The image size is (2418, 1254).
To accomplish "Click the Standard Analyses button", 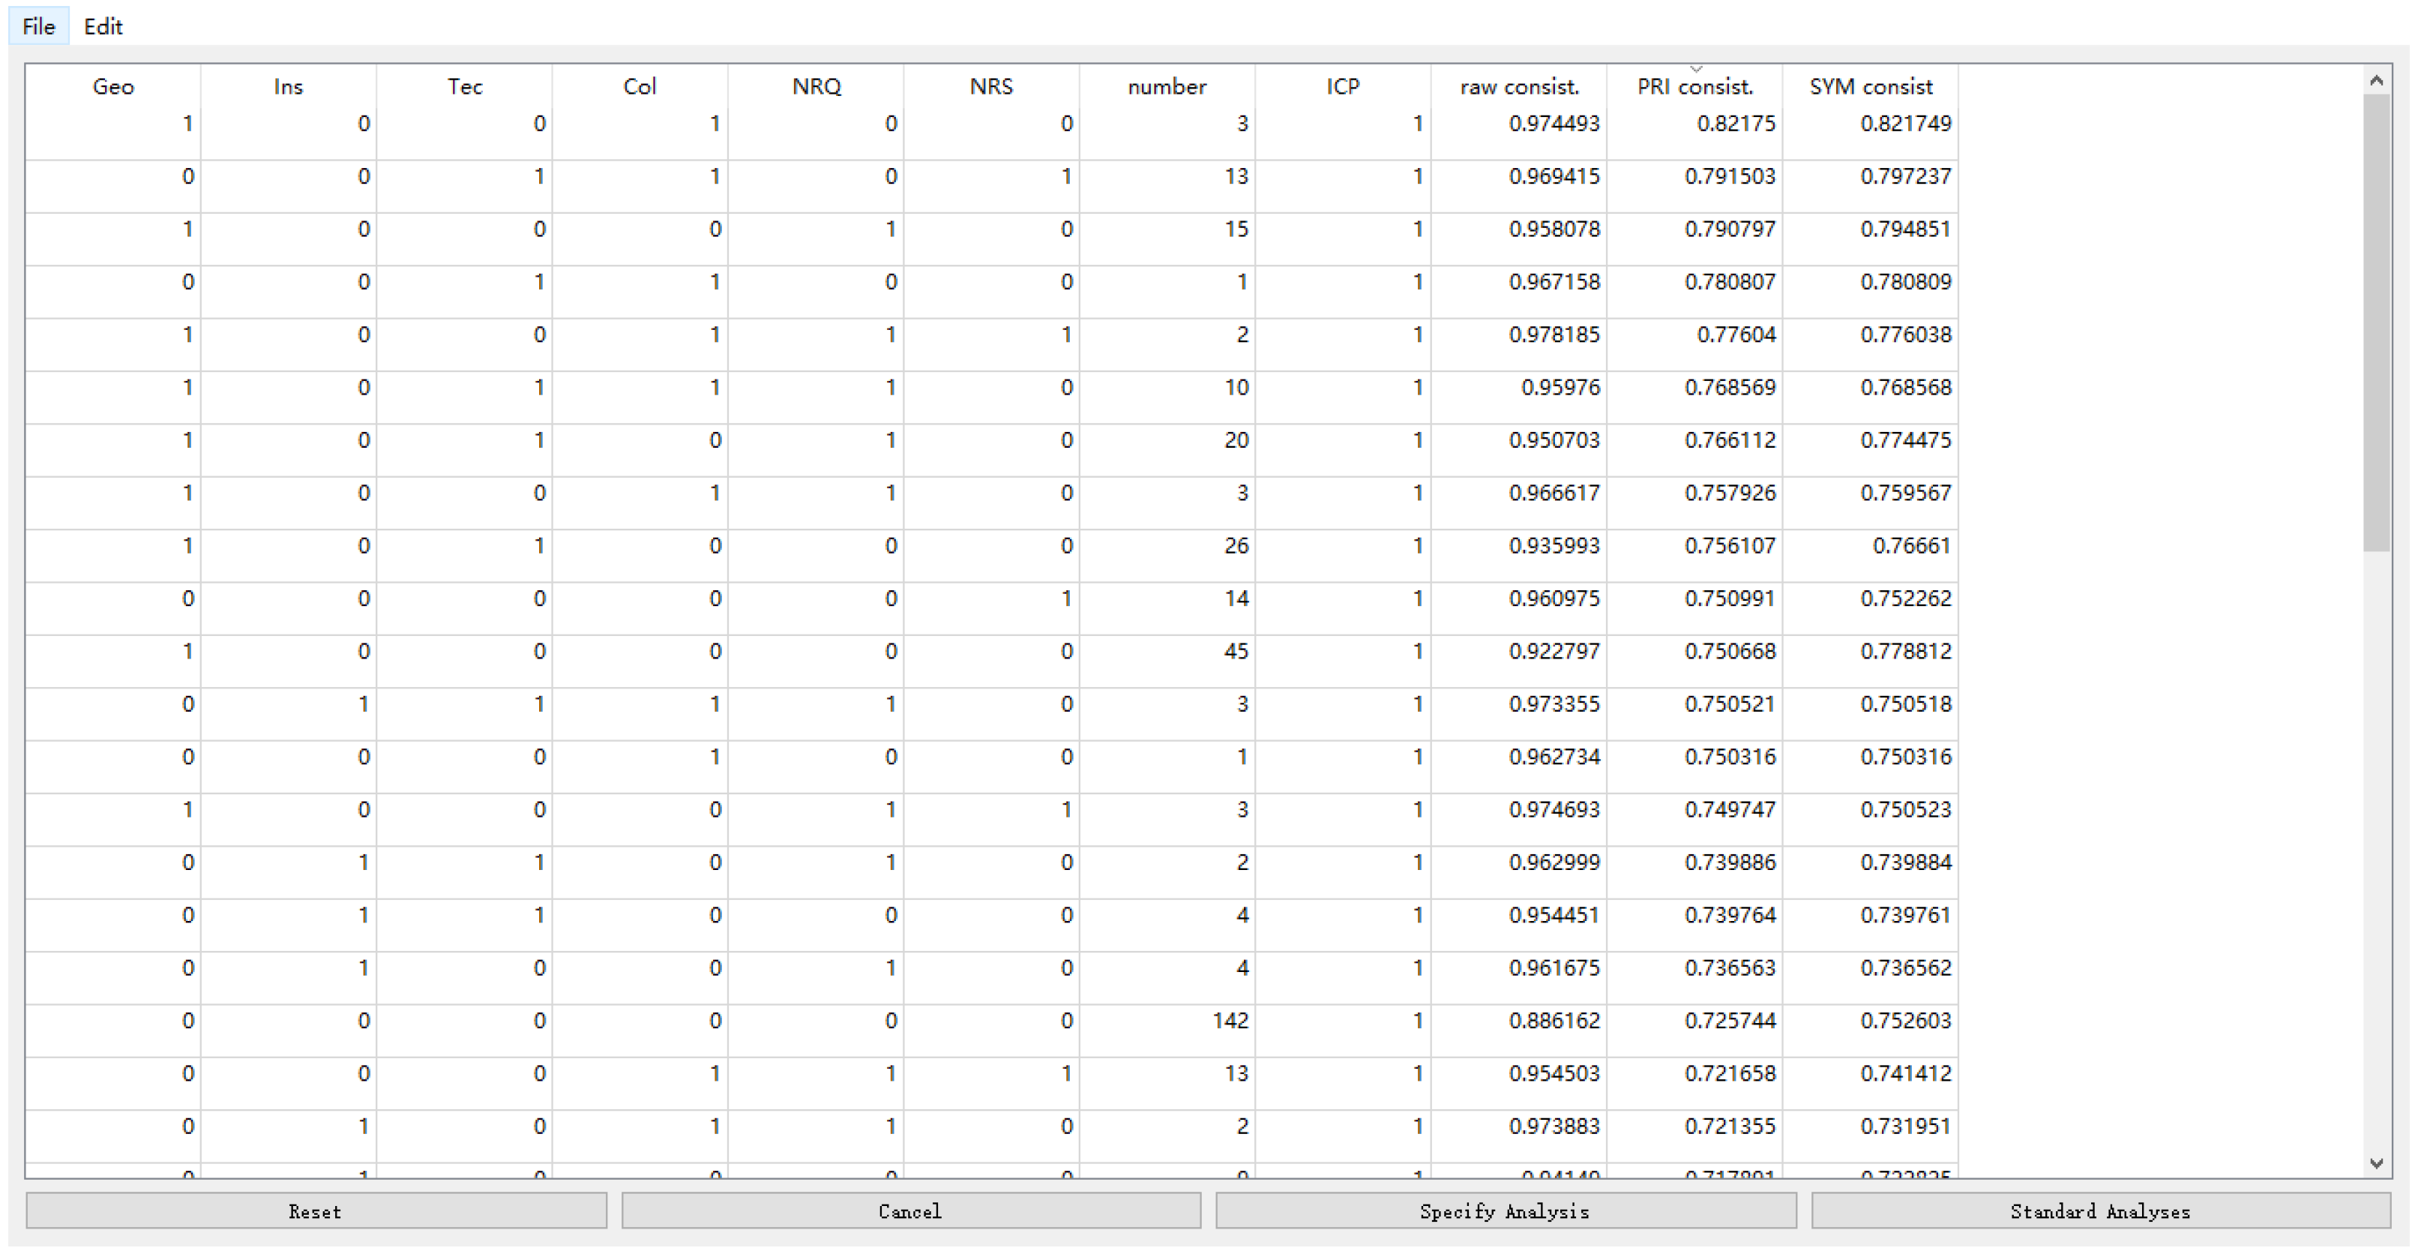I will click(x=2100, y=1210).
